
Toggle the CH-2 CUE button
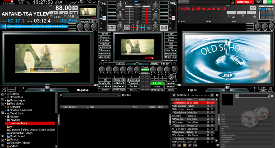point(149,27)
